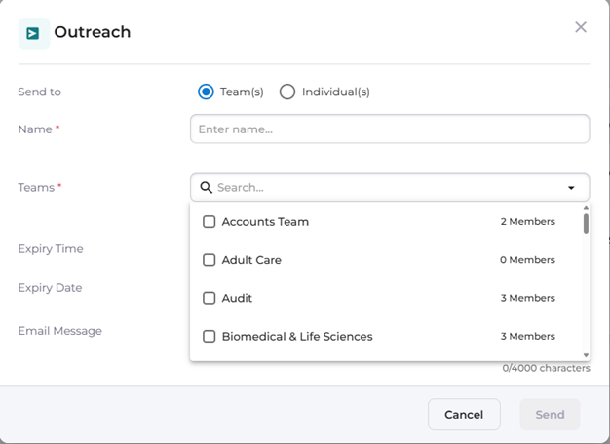610x444 pixels.
Task: Tick the Audit team checkbox
Action: pos(209,298)
